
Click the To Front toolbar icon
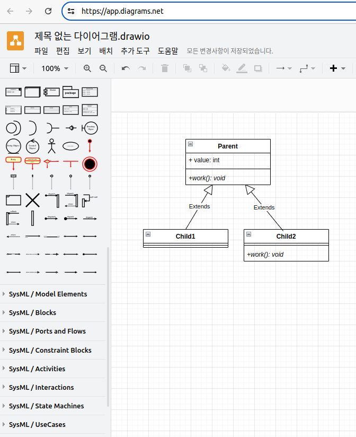coord(187,68)
